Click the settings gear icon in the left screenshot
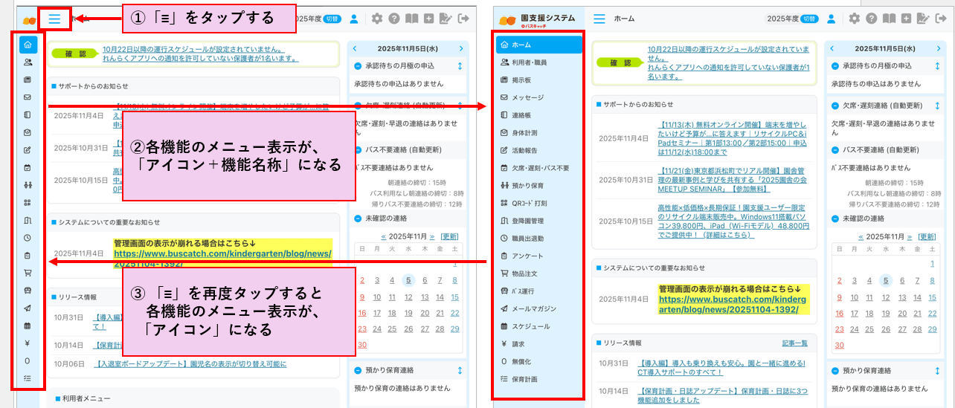 (x=377, y=19)
